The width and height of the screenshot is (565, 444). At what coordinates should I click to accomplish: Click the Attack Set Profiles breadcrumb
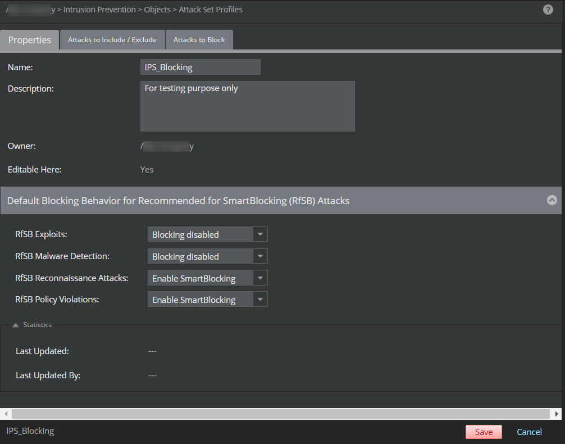pos(211,10)
